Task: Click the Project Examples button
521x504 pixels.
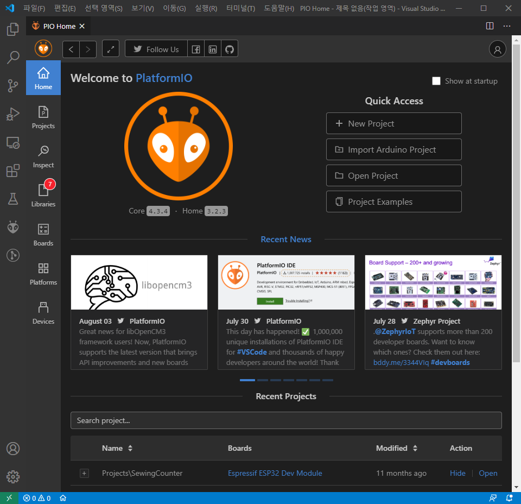Action: coord(394,201)
